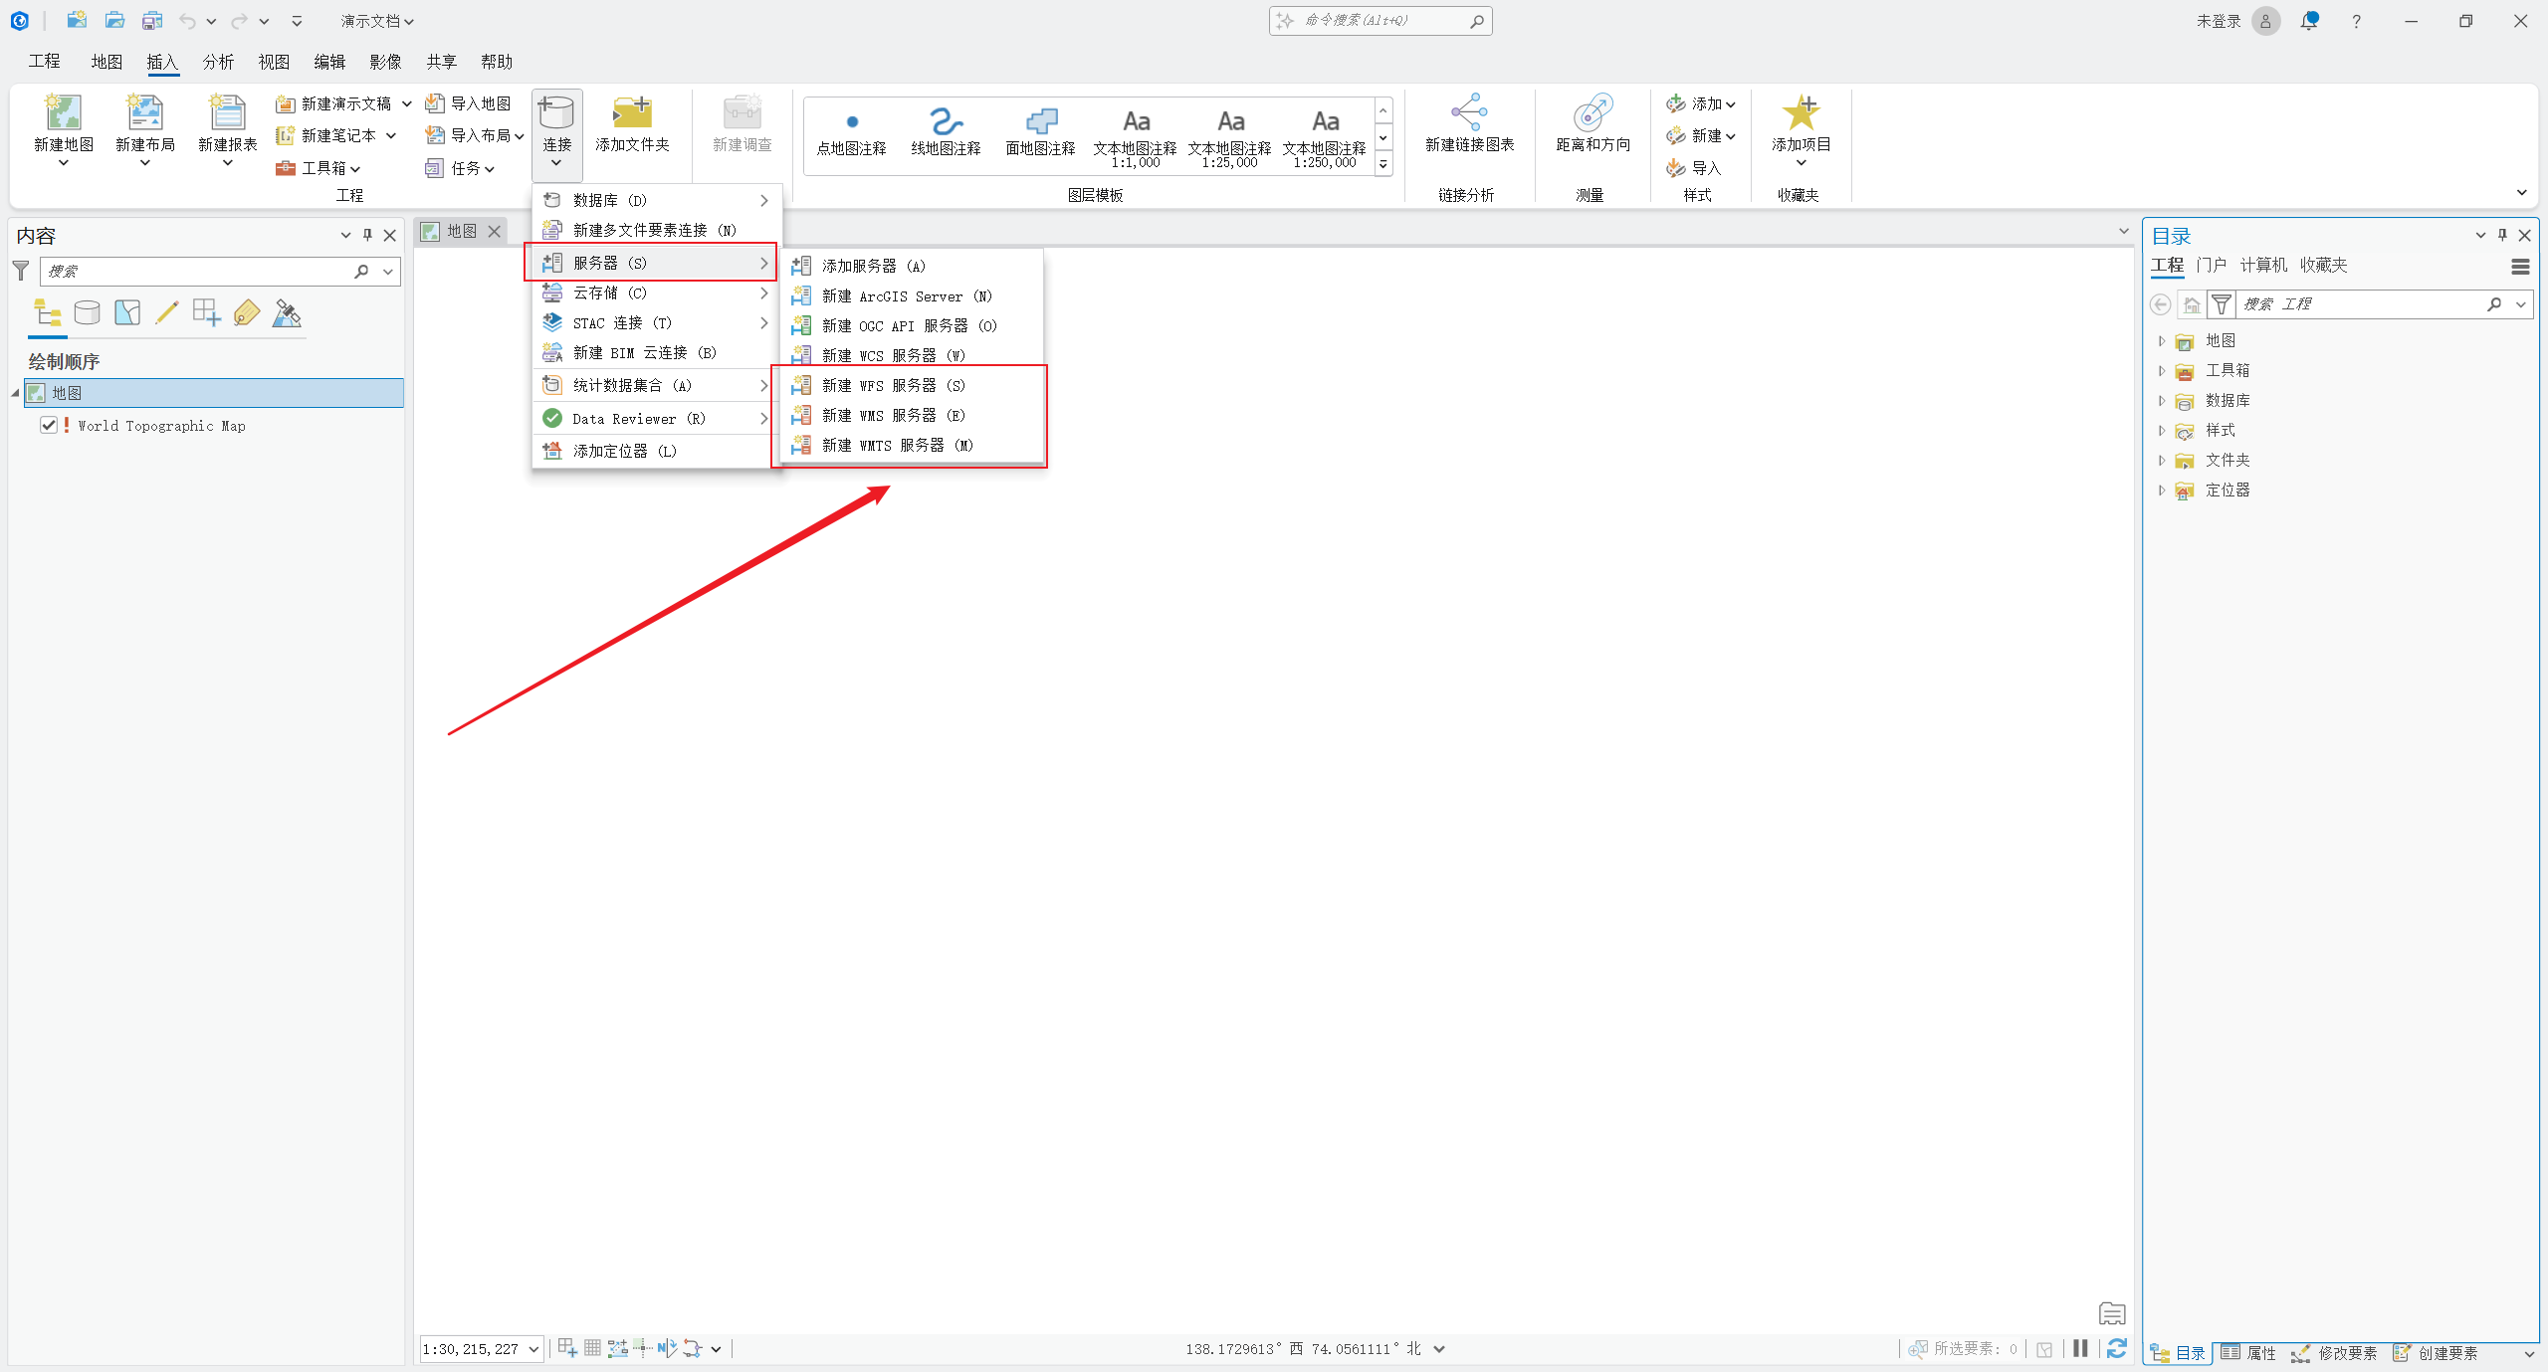Screen dimensions: 2548x1372
Task: Click the Add Item star icon
Action: click(x=1801, y=114)
